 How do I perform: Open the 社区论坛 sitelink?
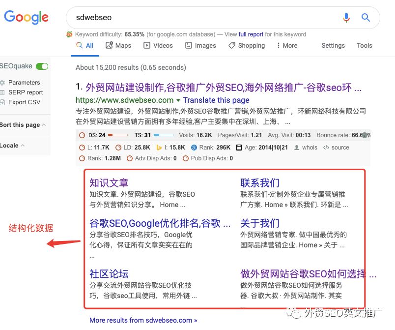coord(109,274)
